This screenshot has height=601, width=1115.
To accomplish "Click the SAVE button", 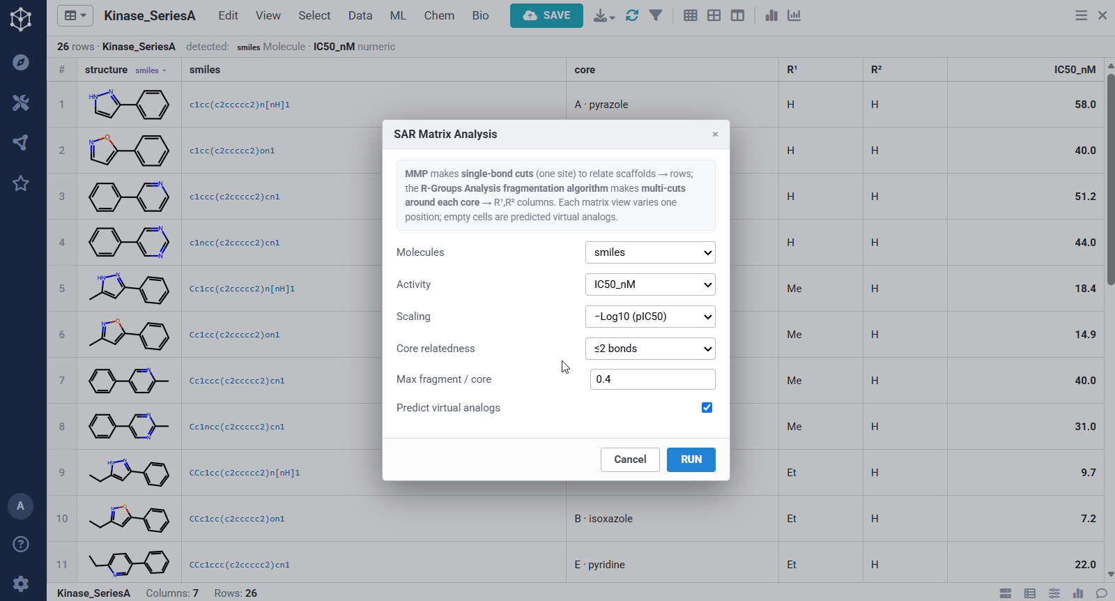I will 546,15.
